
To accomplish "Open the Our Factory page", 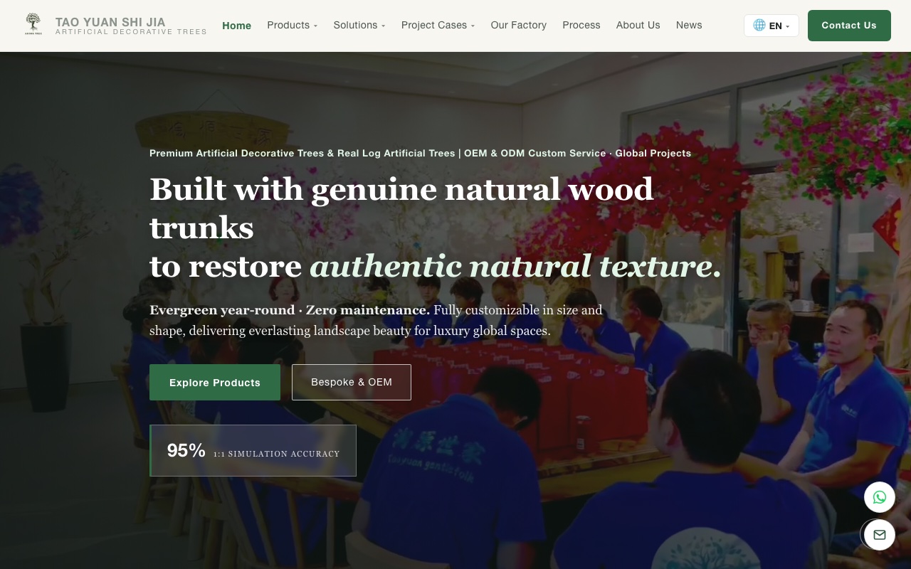I will coord(519,25).
